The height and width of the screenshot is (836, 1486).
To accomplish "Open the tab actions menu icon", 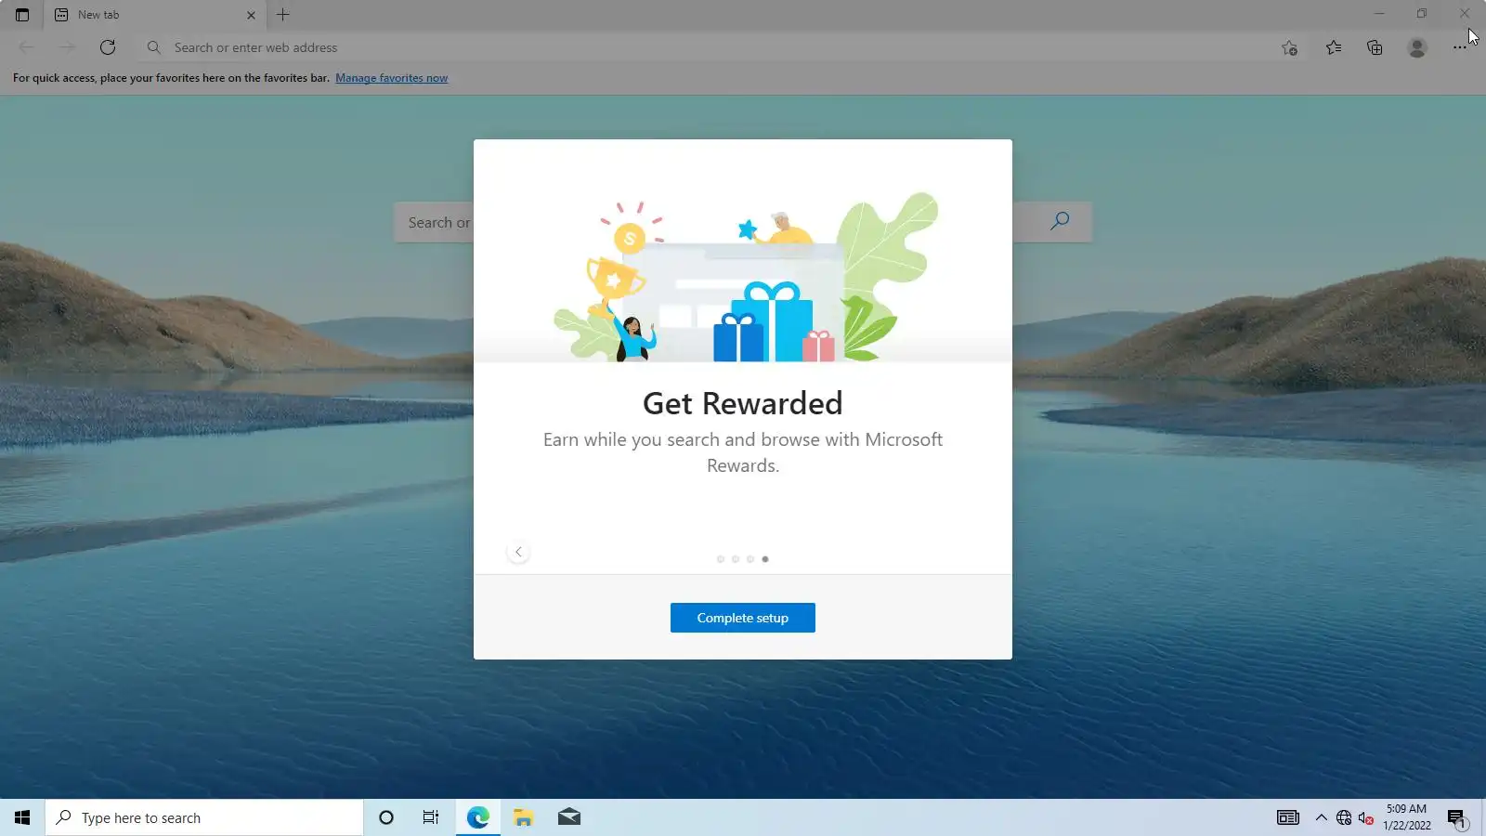I will (22, 15).
